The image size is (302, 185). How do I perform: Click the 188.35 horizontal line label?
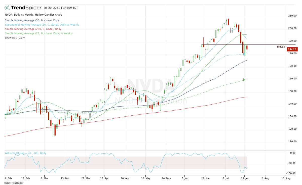click(x=281, y=47)
